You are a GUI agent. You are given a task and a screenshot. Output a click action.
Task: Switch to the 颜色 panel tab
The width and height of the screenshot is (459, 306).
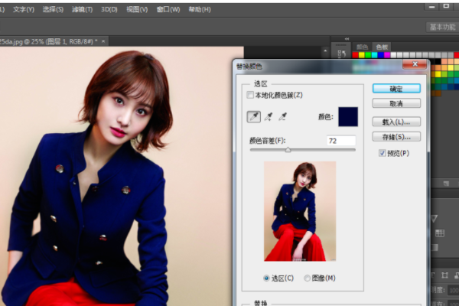(362, 47)
